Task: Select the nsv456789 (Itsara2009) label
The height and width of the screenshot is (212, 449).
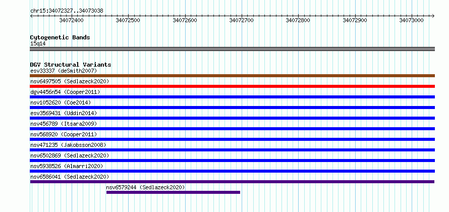Action: pos(64,124)
